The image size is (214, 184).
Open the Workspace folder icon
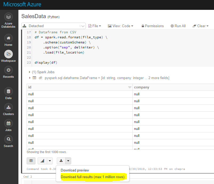[x=9, y=54]
